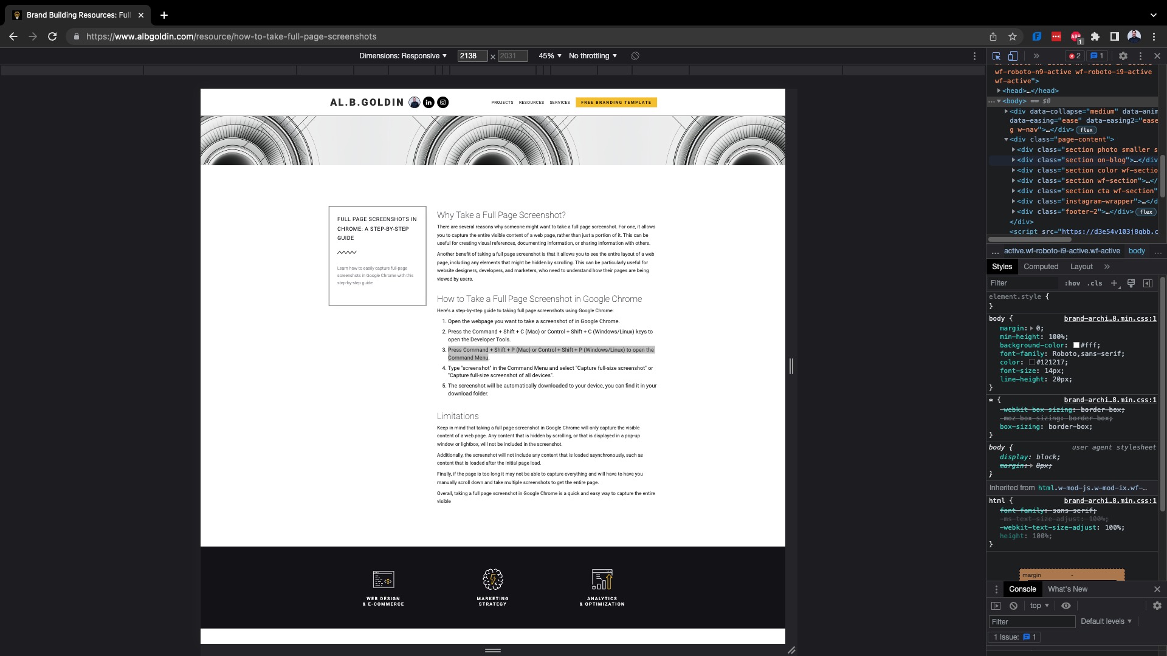1167x656 pixels.
Task: Toggle the device toolbar icon
Action: (x=1013, y=55)
